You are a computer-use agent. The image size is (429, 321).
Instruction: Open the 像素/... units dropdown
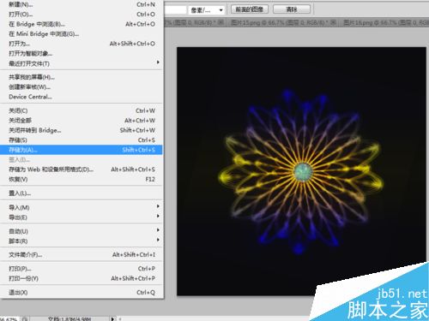click(x=206, y=10)
